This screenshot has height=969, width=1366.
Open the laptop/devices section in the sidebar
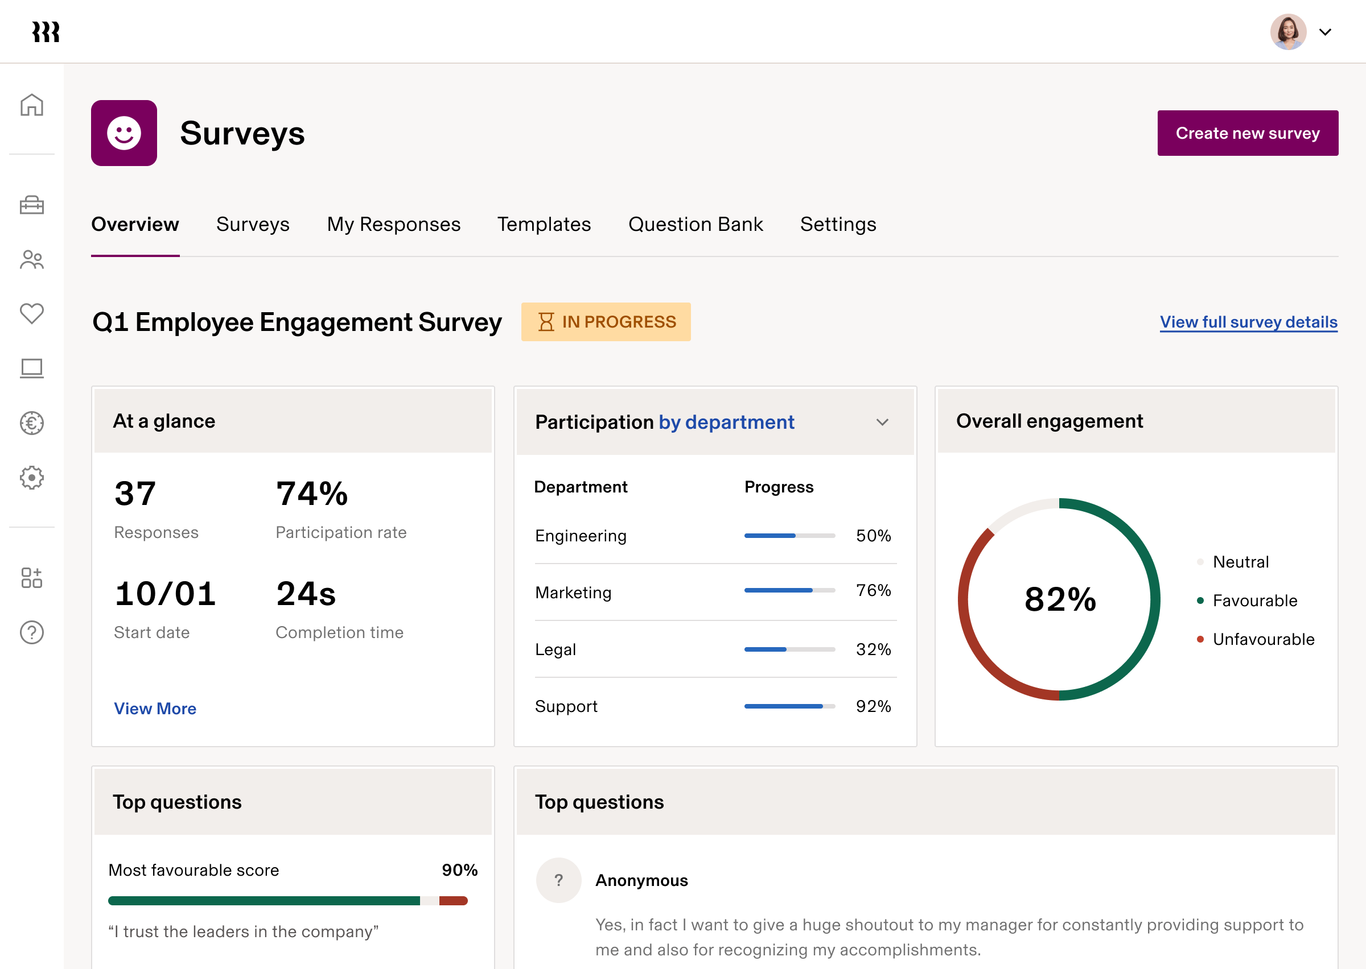32,368
